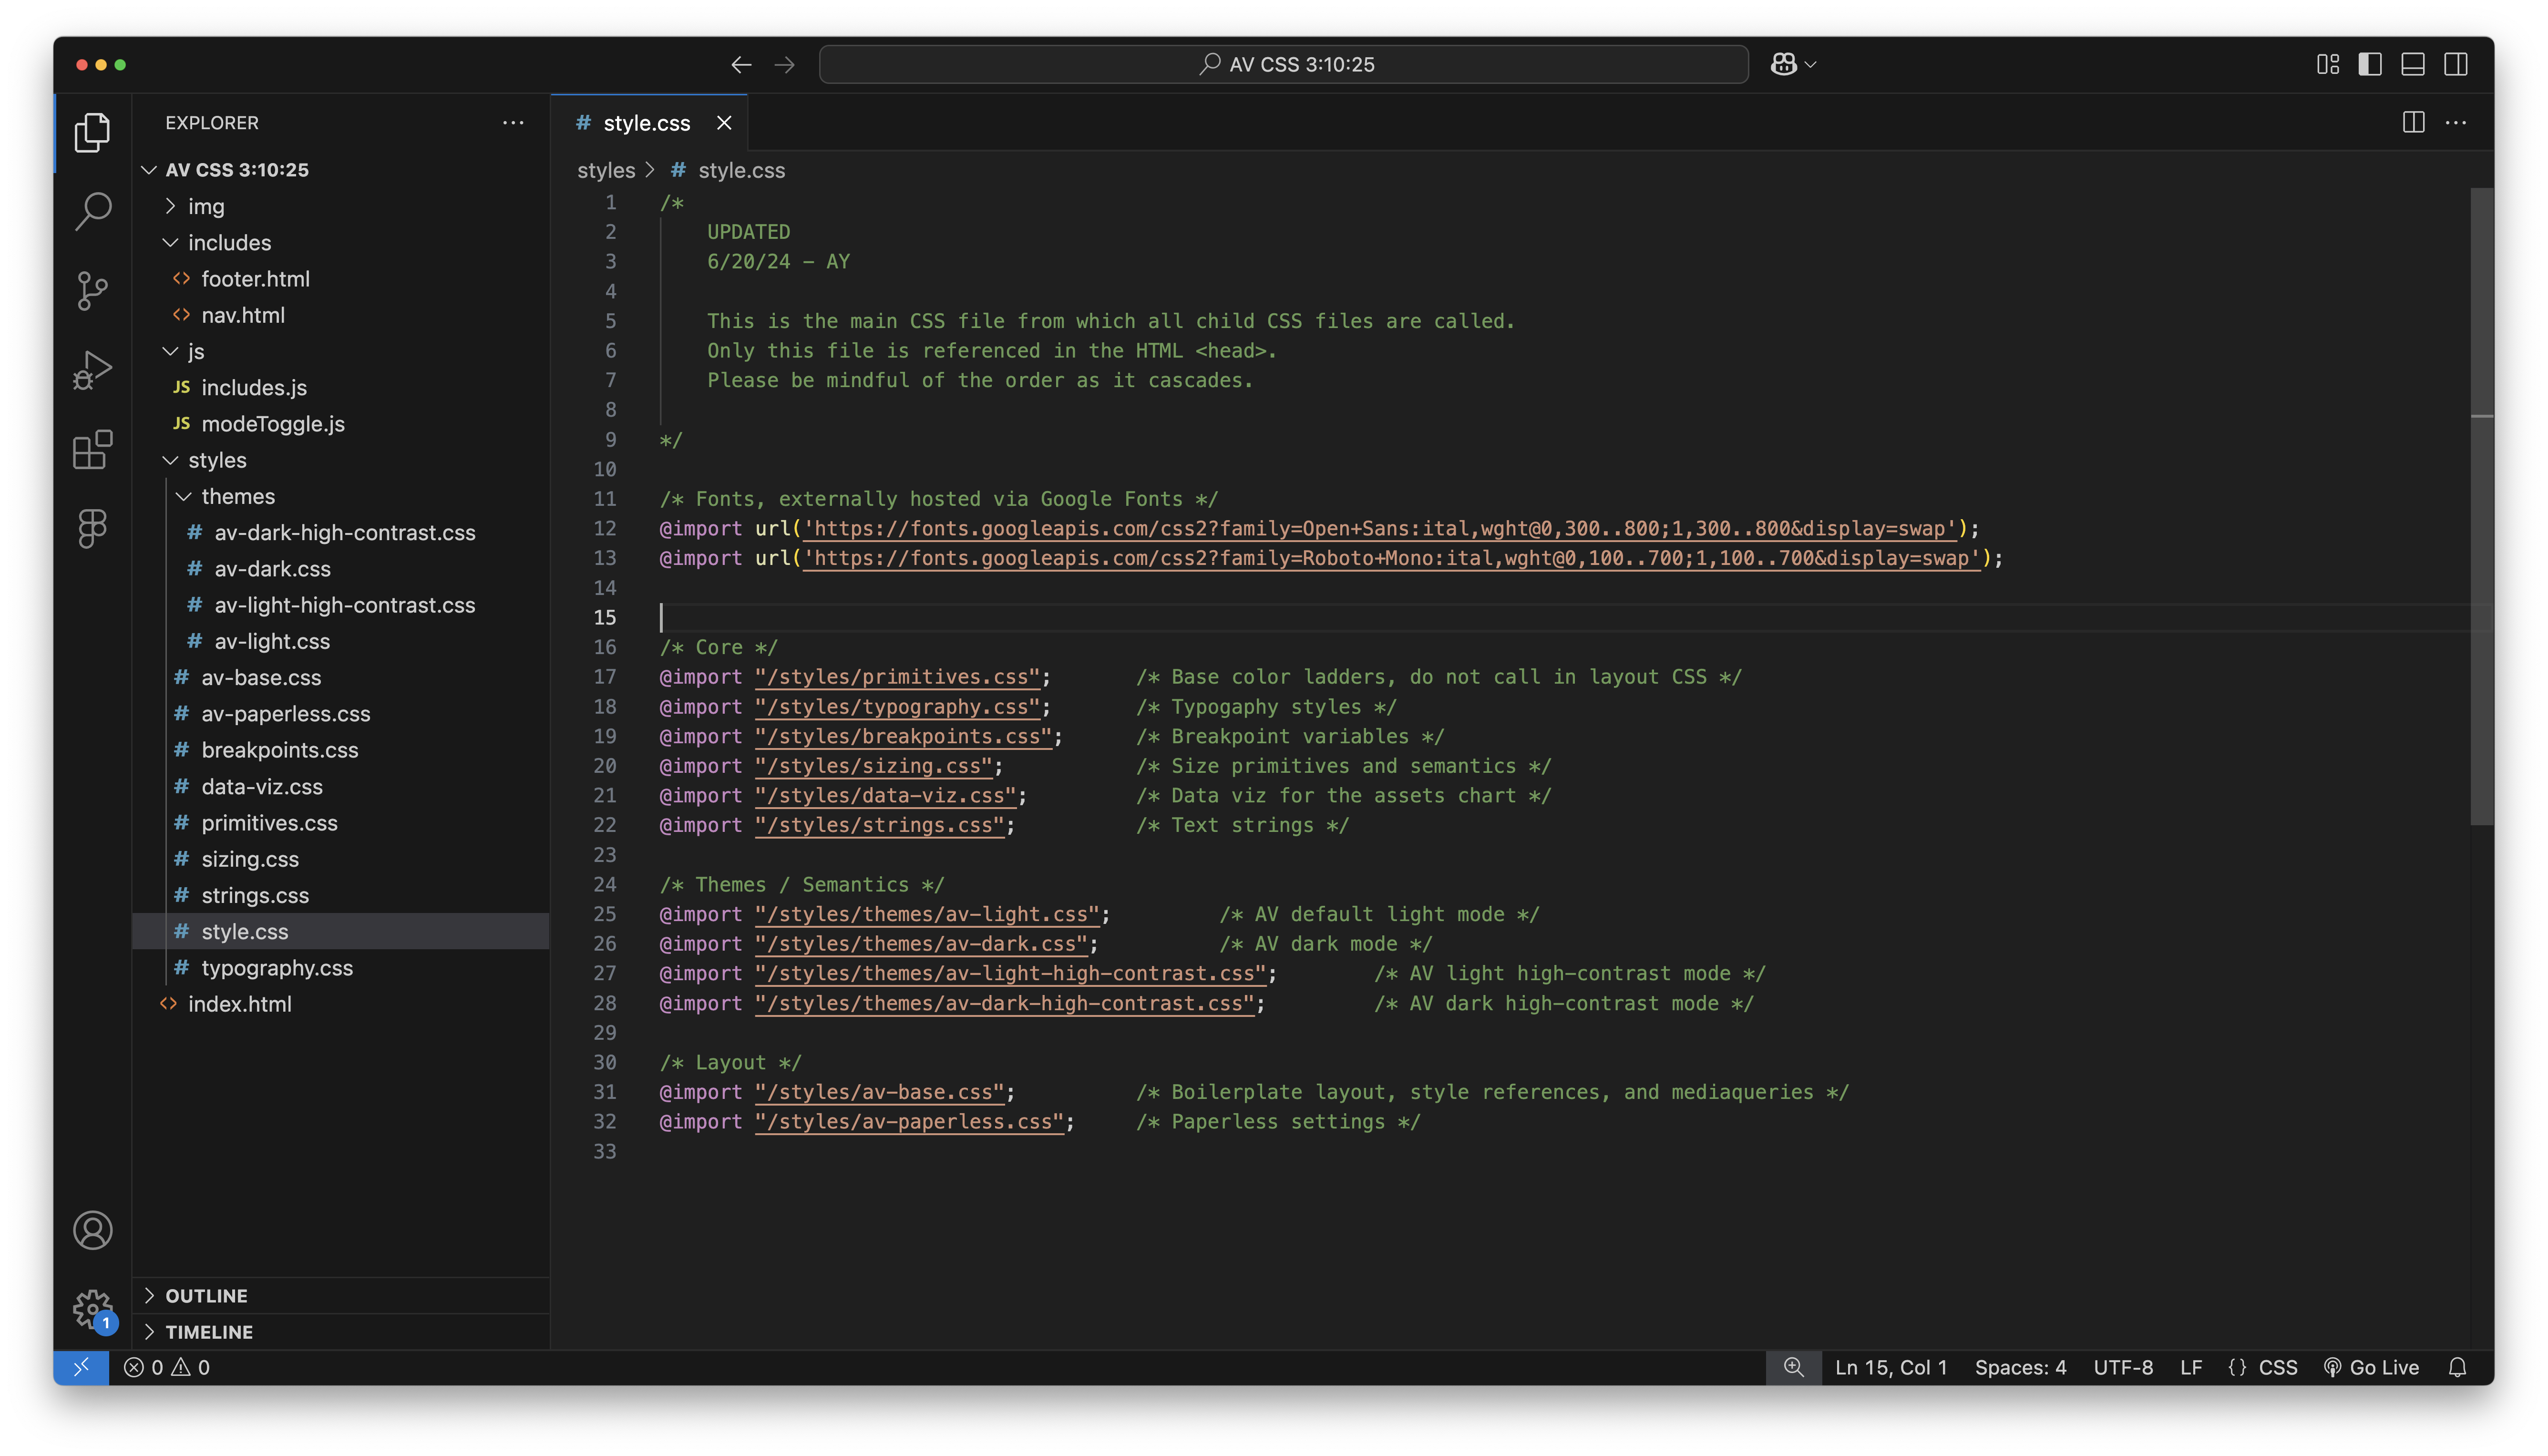Open Explorer Views and More Actions ellipsis

[x=513, y=122]
